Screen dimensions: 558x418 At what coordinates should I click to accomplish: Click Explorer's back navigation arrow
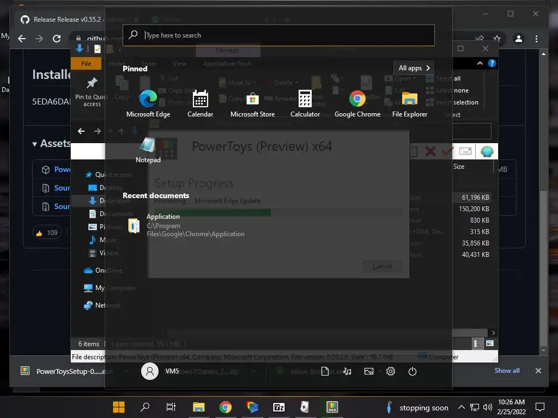click(81, 131)
